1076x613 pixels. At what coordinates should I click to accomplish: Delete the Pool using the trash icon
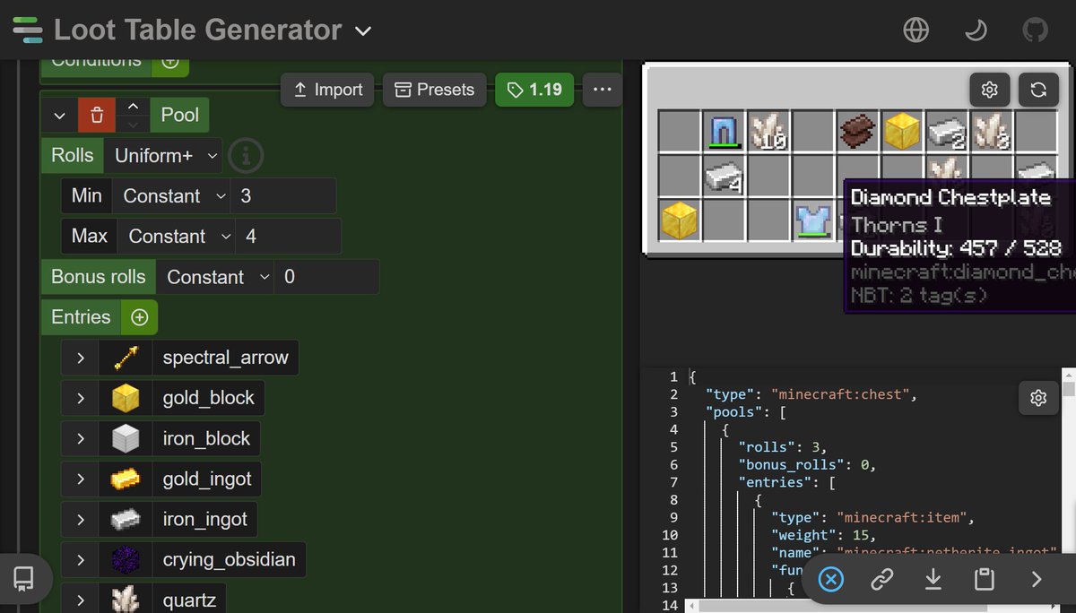pos(97,115)
